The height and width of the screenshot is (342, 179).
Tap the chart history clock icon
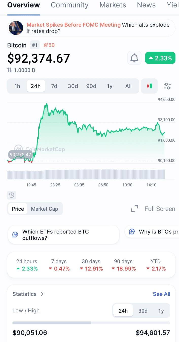[x=11, y=195]
